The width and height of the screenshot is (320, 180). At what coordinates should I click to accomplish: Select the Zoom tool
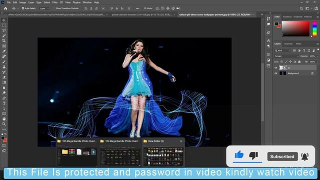click(x=4, y=124)
